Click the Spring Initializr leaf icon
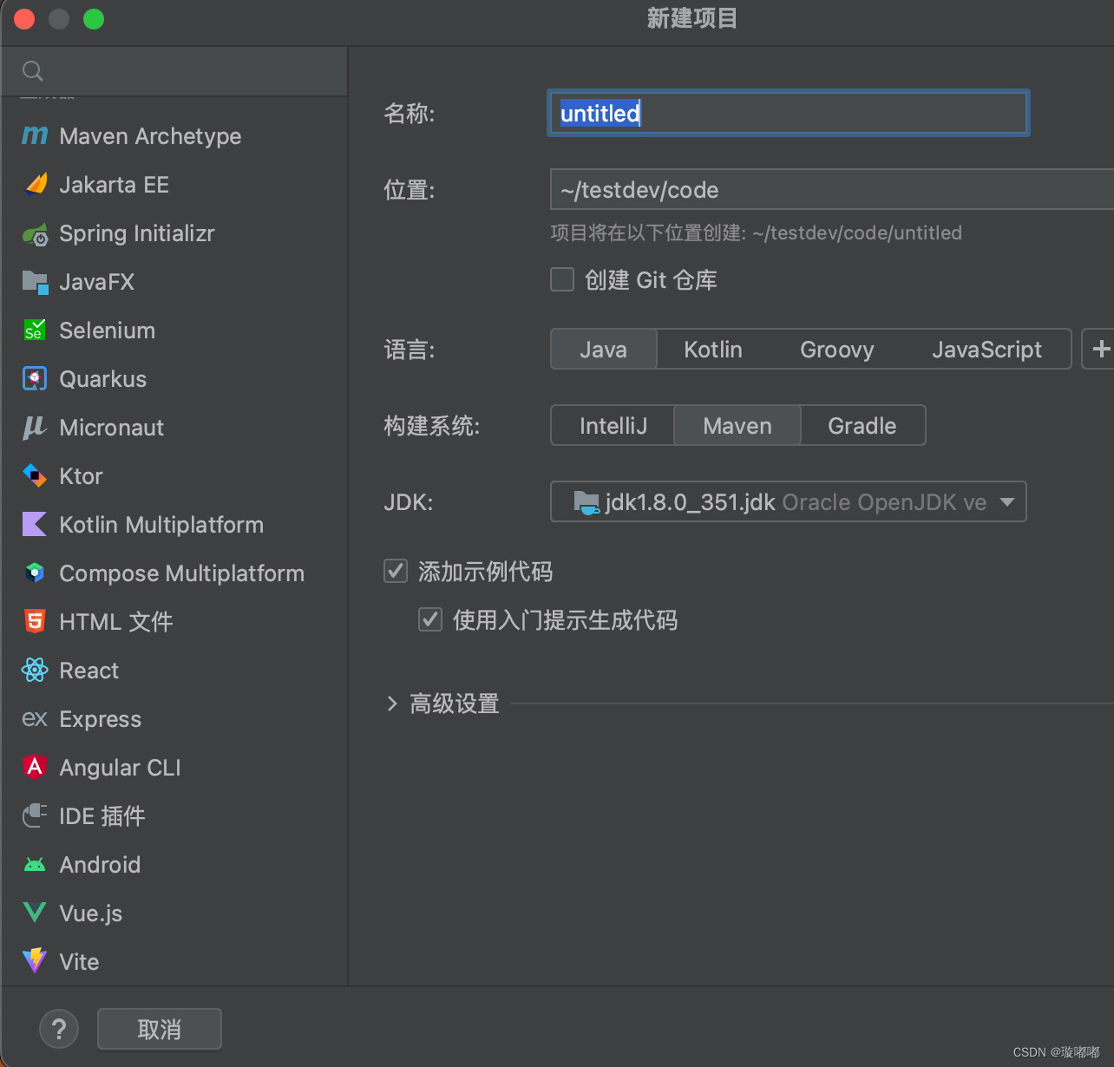The image size is (1114, 1067). coord(35,233)
